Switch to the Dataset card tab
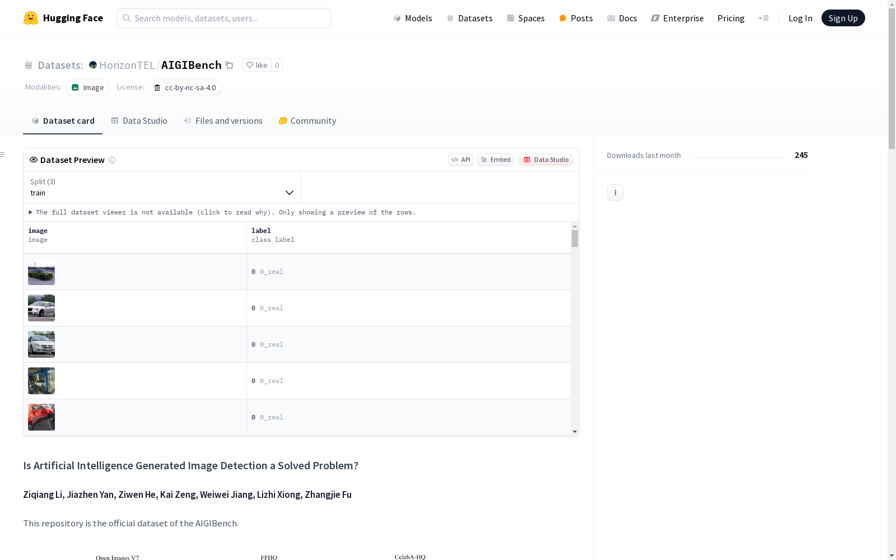This screenshot has height=560, width=896. point(63,121)
